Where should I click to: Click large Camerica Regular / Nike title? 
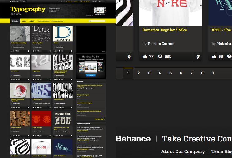click(x=165, y=30)
